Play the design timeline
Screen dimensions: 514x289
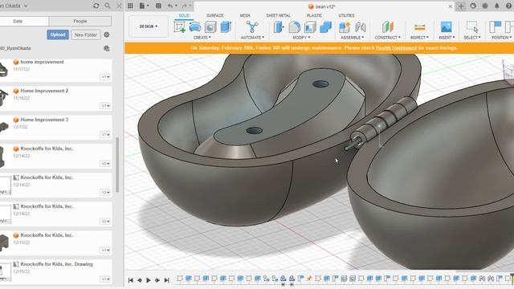coord(149,280)
